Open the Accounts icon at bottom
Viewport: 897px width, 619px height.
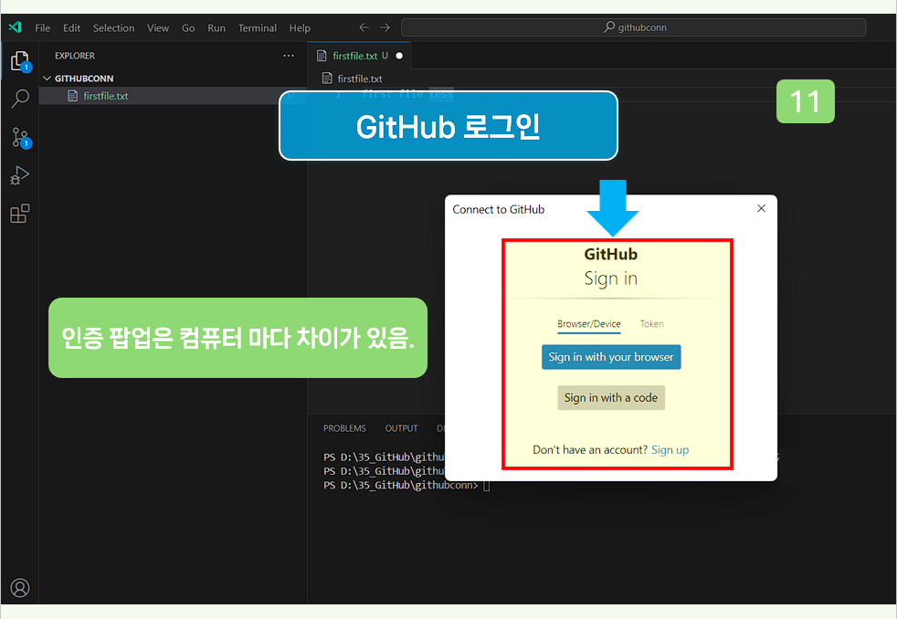(x=19, y=588)
